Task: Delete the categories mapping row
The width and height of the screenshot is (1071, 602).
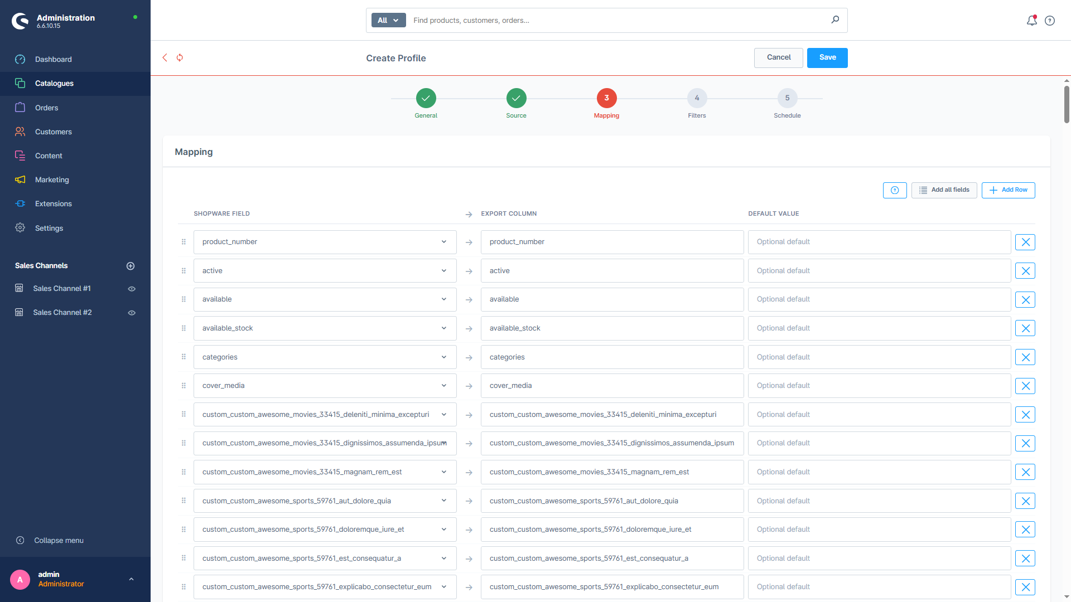Action: point(1025,357)
